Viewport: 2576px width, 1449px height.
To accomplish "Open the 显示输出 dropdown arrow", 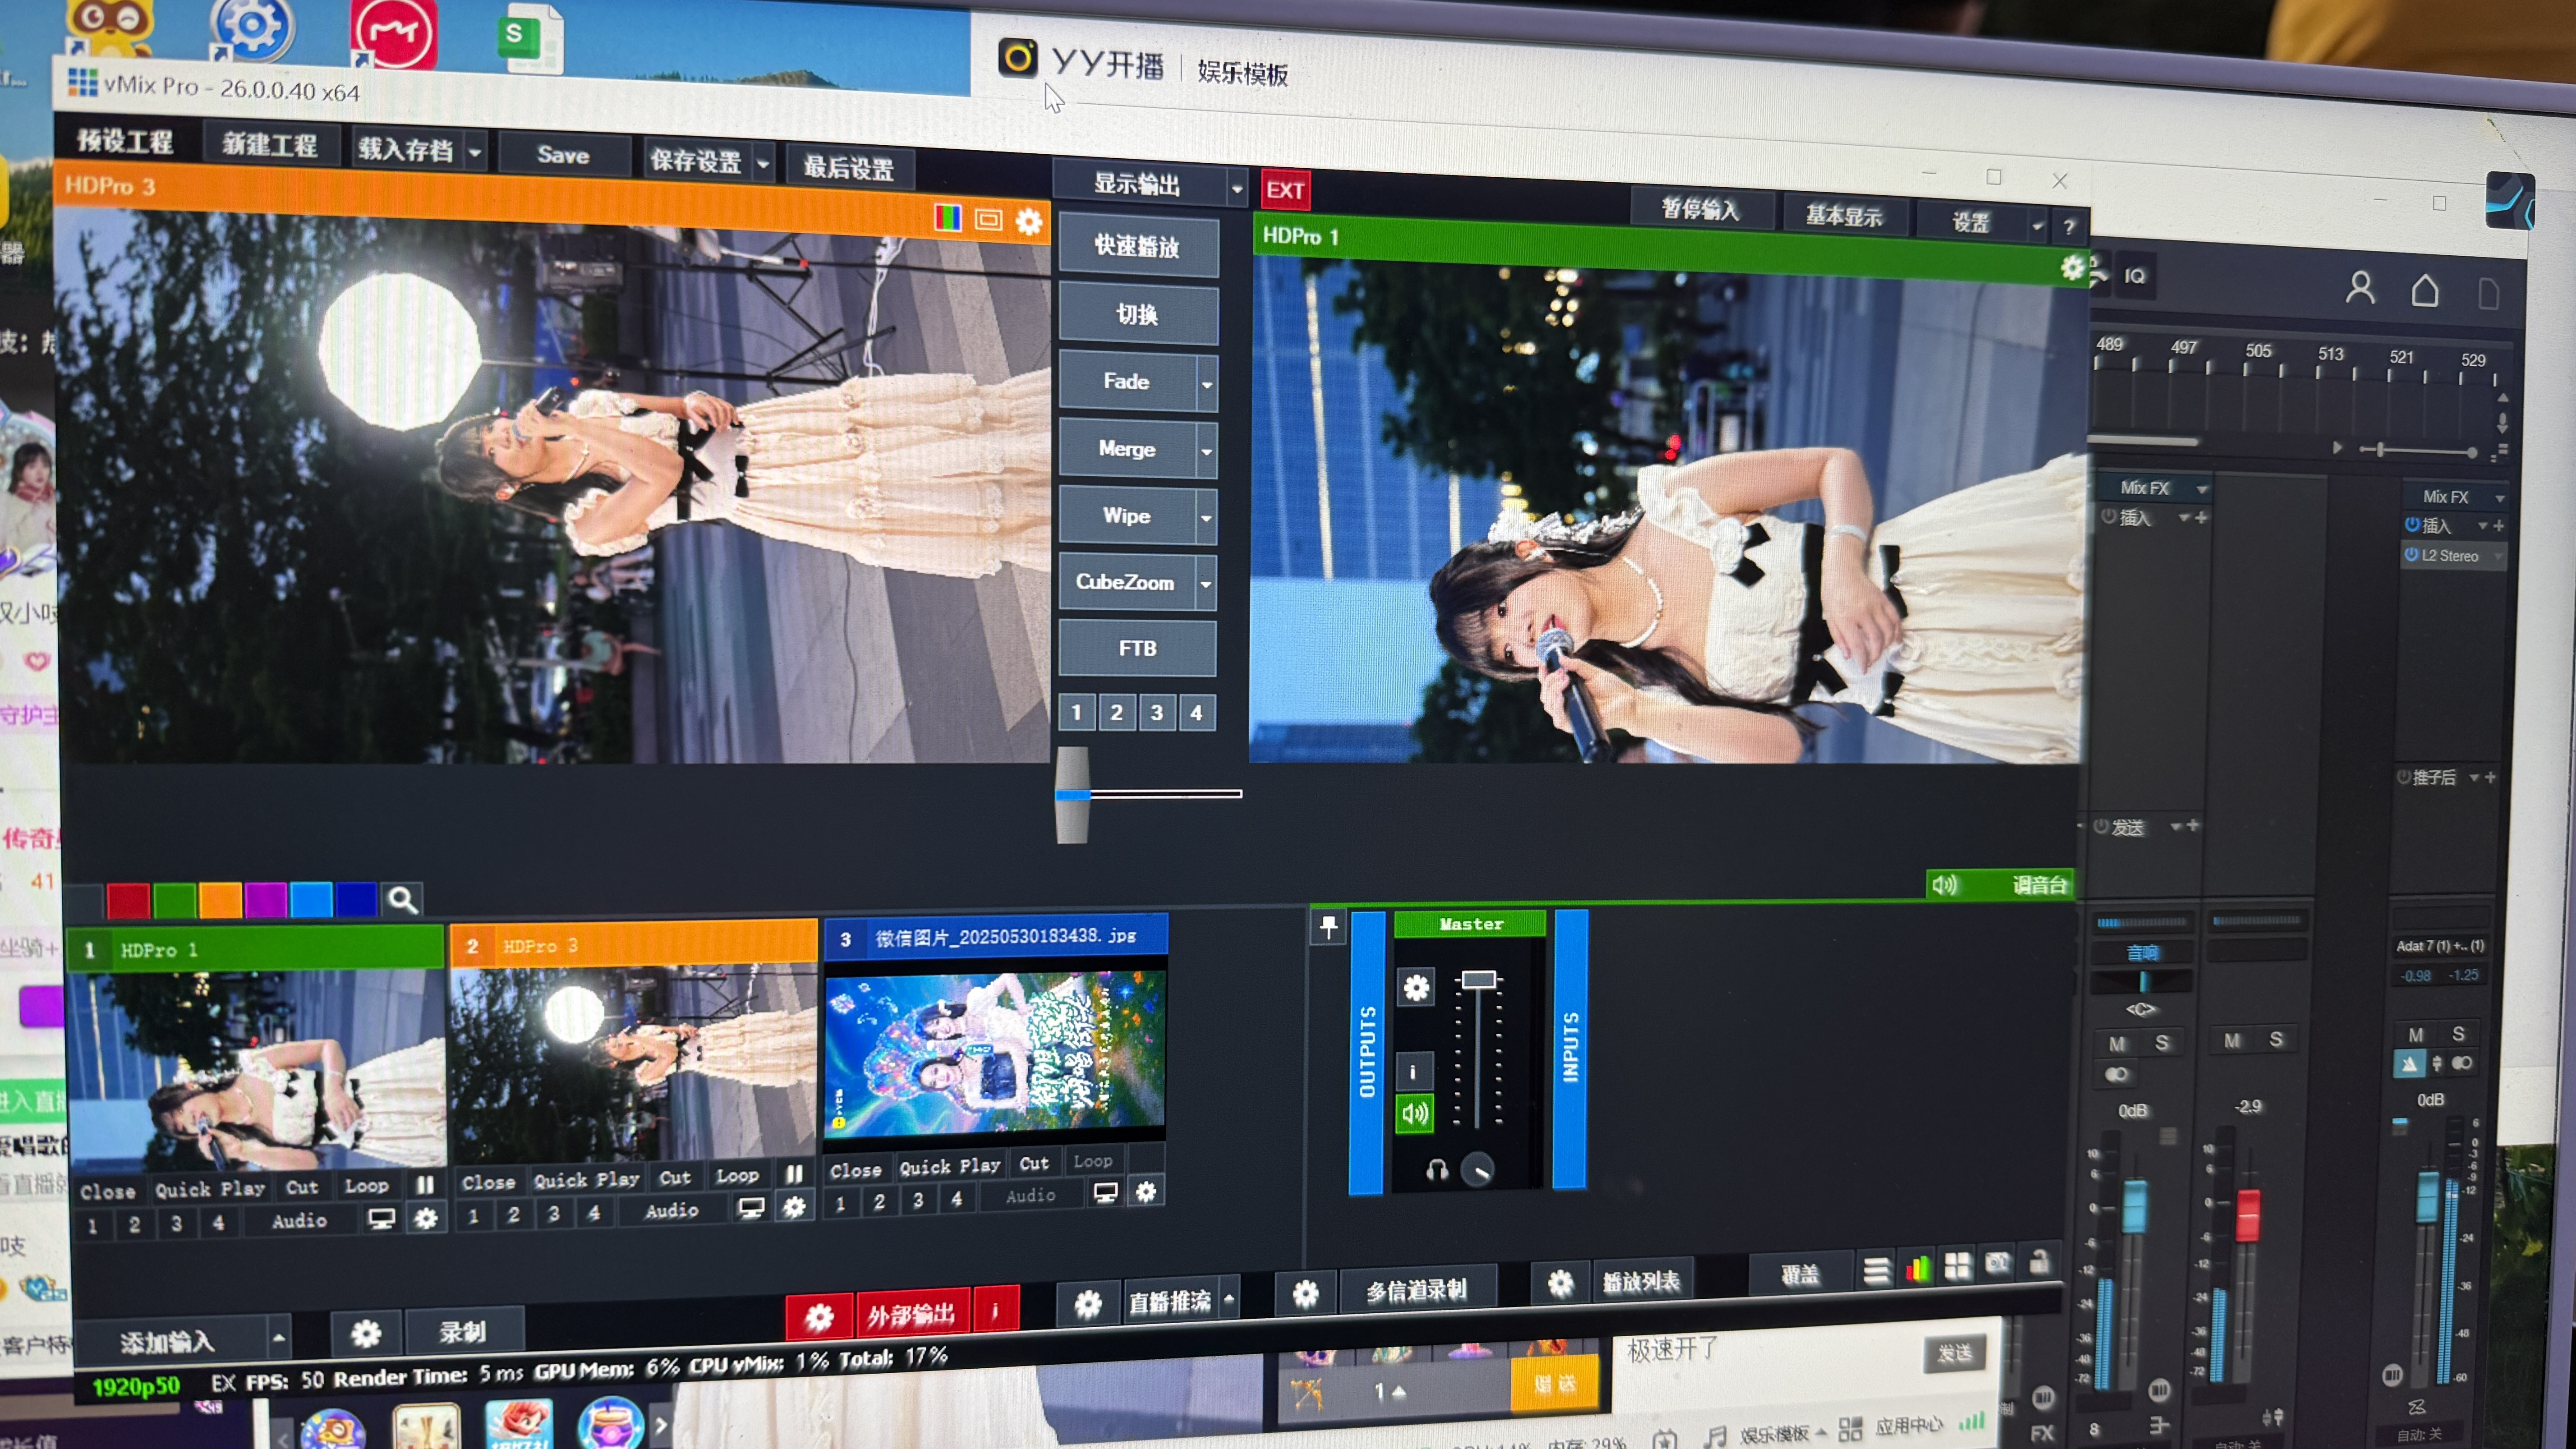I will (x=1237, y=188).
